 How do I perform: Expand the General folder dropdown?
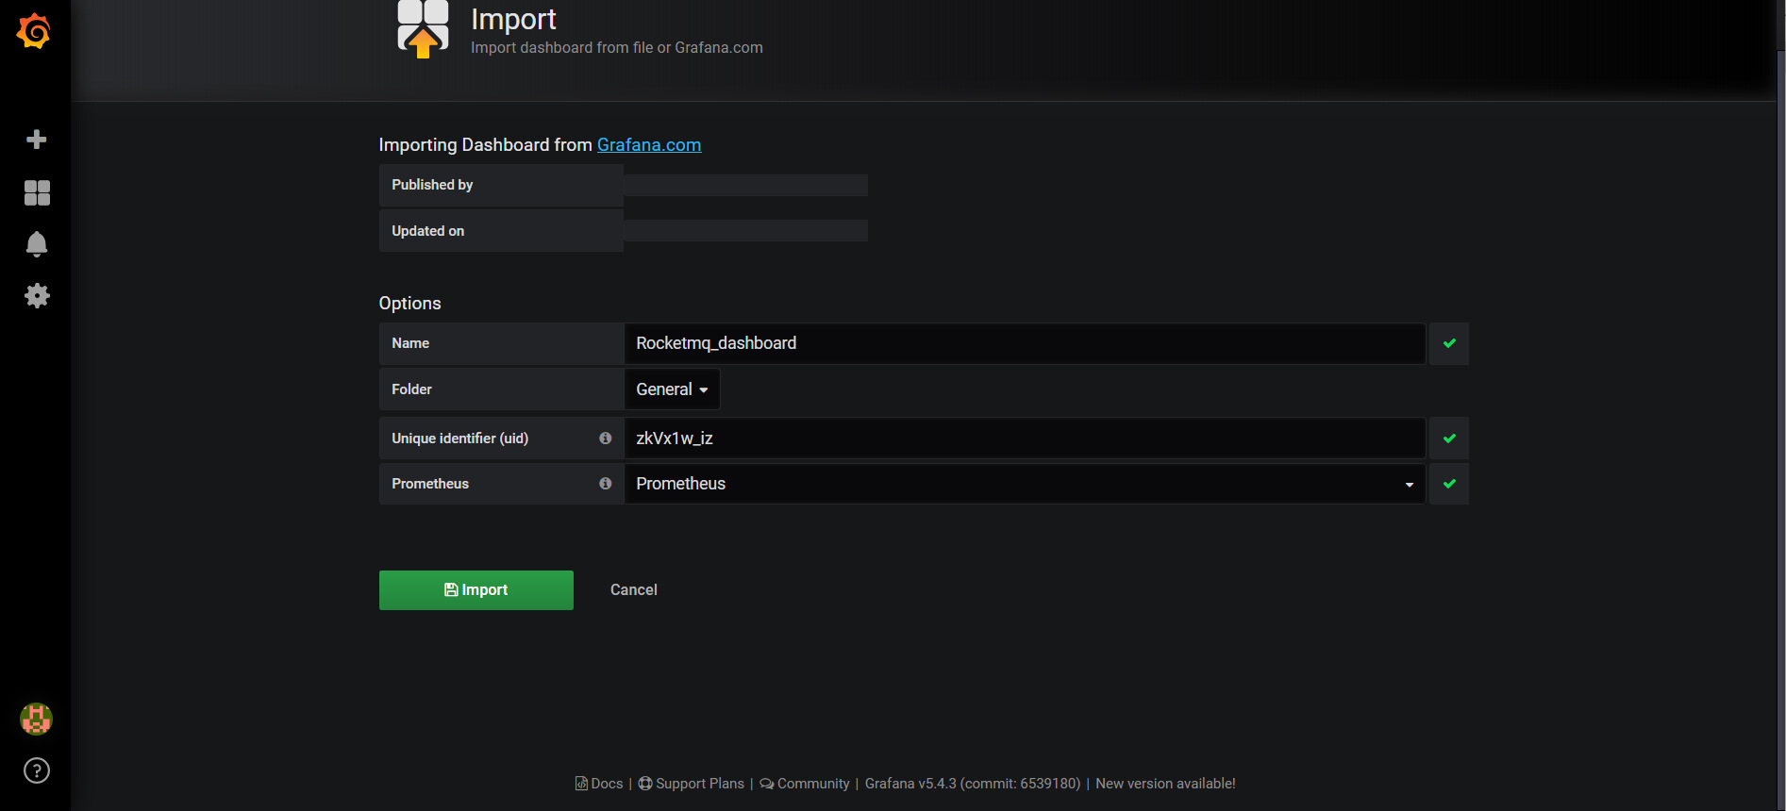point(672,389)
